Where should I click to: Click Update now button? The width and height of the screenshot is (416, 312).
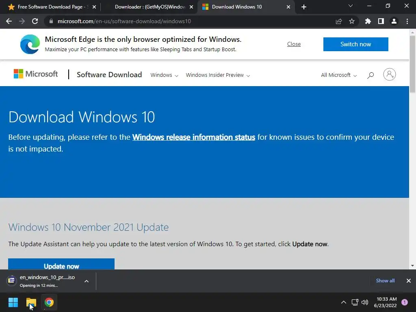pyautogui.click(x=61, y=264)
